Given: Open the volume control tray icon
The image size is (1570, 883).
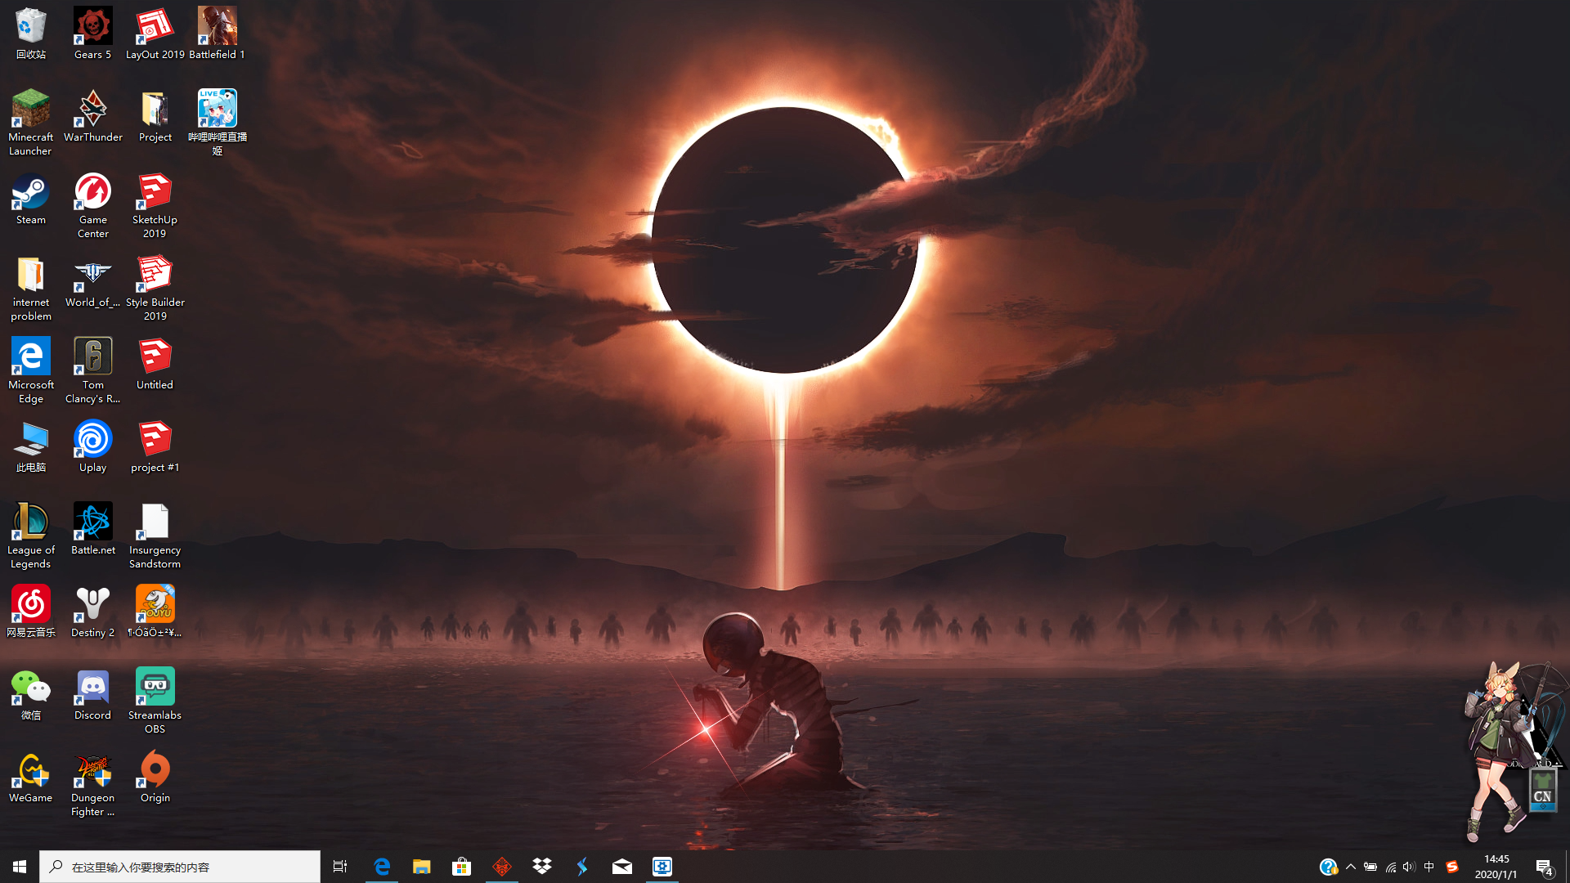Looking at the screenshot, I should (x=1409, y=867).
